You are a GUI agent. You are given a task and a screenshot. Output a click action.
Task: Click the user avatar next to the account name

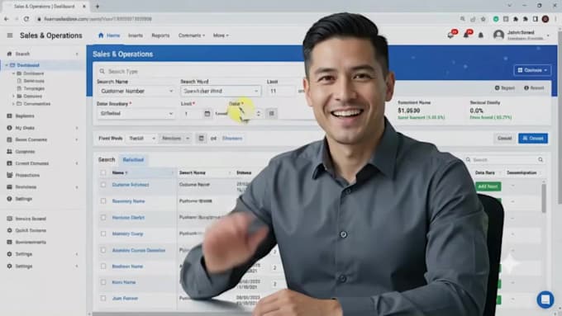click(498, 35)
